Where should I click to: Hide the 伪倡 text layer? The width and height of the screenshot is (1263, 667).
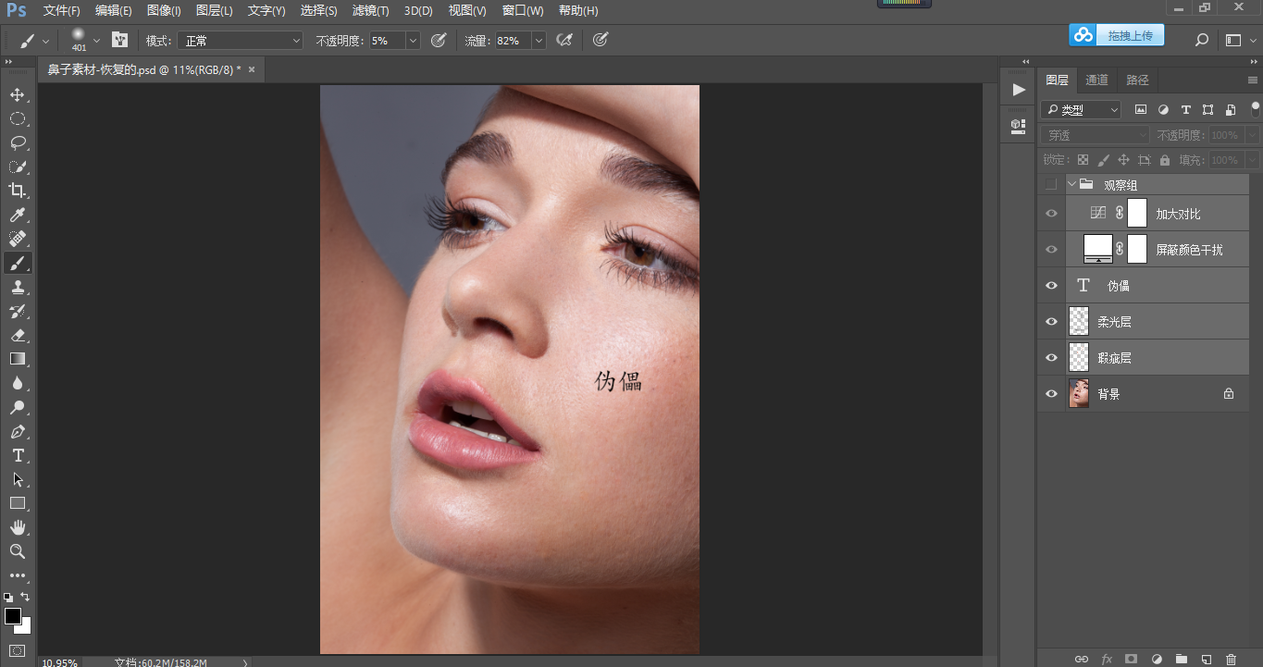pos(1051,286)
